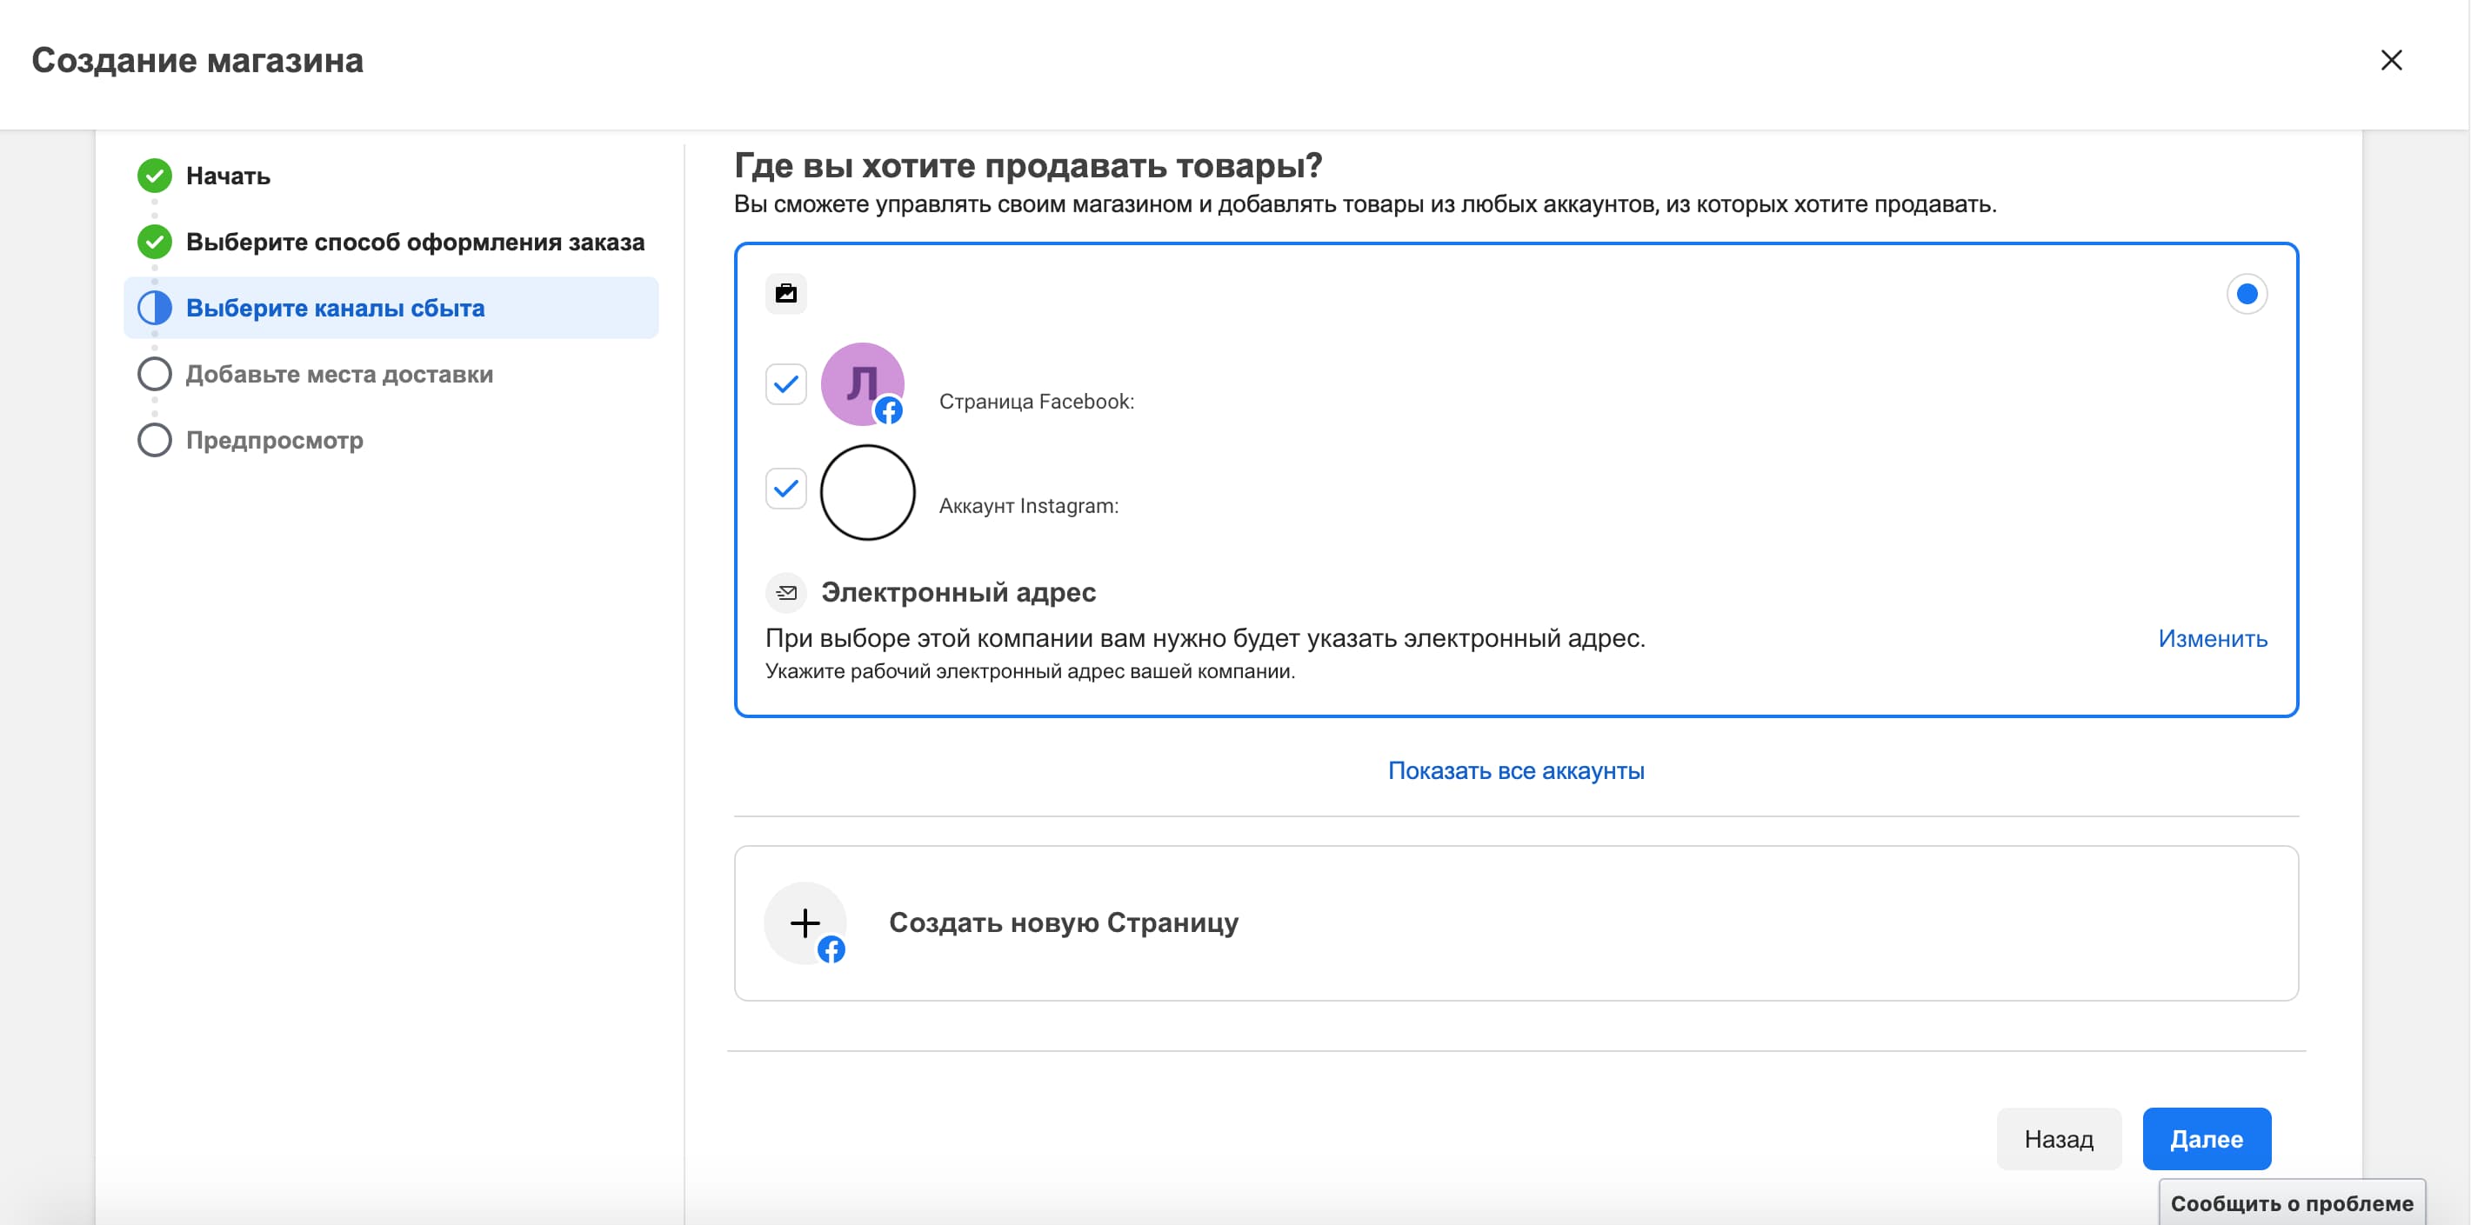Click the envelope icon next to Электронный адрес
The width and height of the screenshot is (2471, 1225).
click(x=785, y=592)
